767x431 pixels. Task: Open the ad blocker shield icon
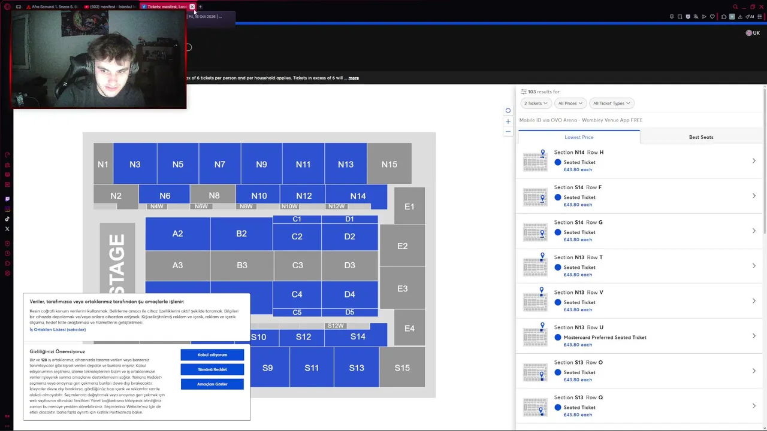pyautogui.click(x=688, y=17)
